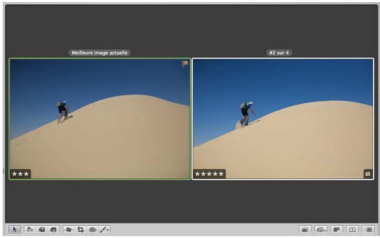Viewport: 380px width, 238px height.
Task: Click the button right of Viewer Mode
Action: pos(337,229)
